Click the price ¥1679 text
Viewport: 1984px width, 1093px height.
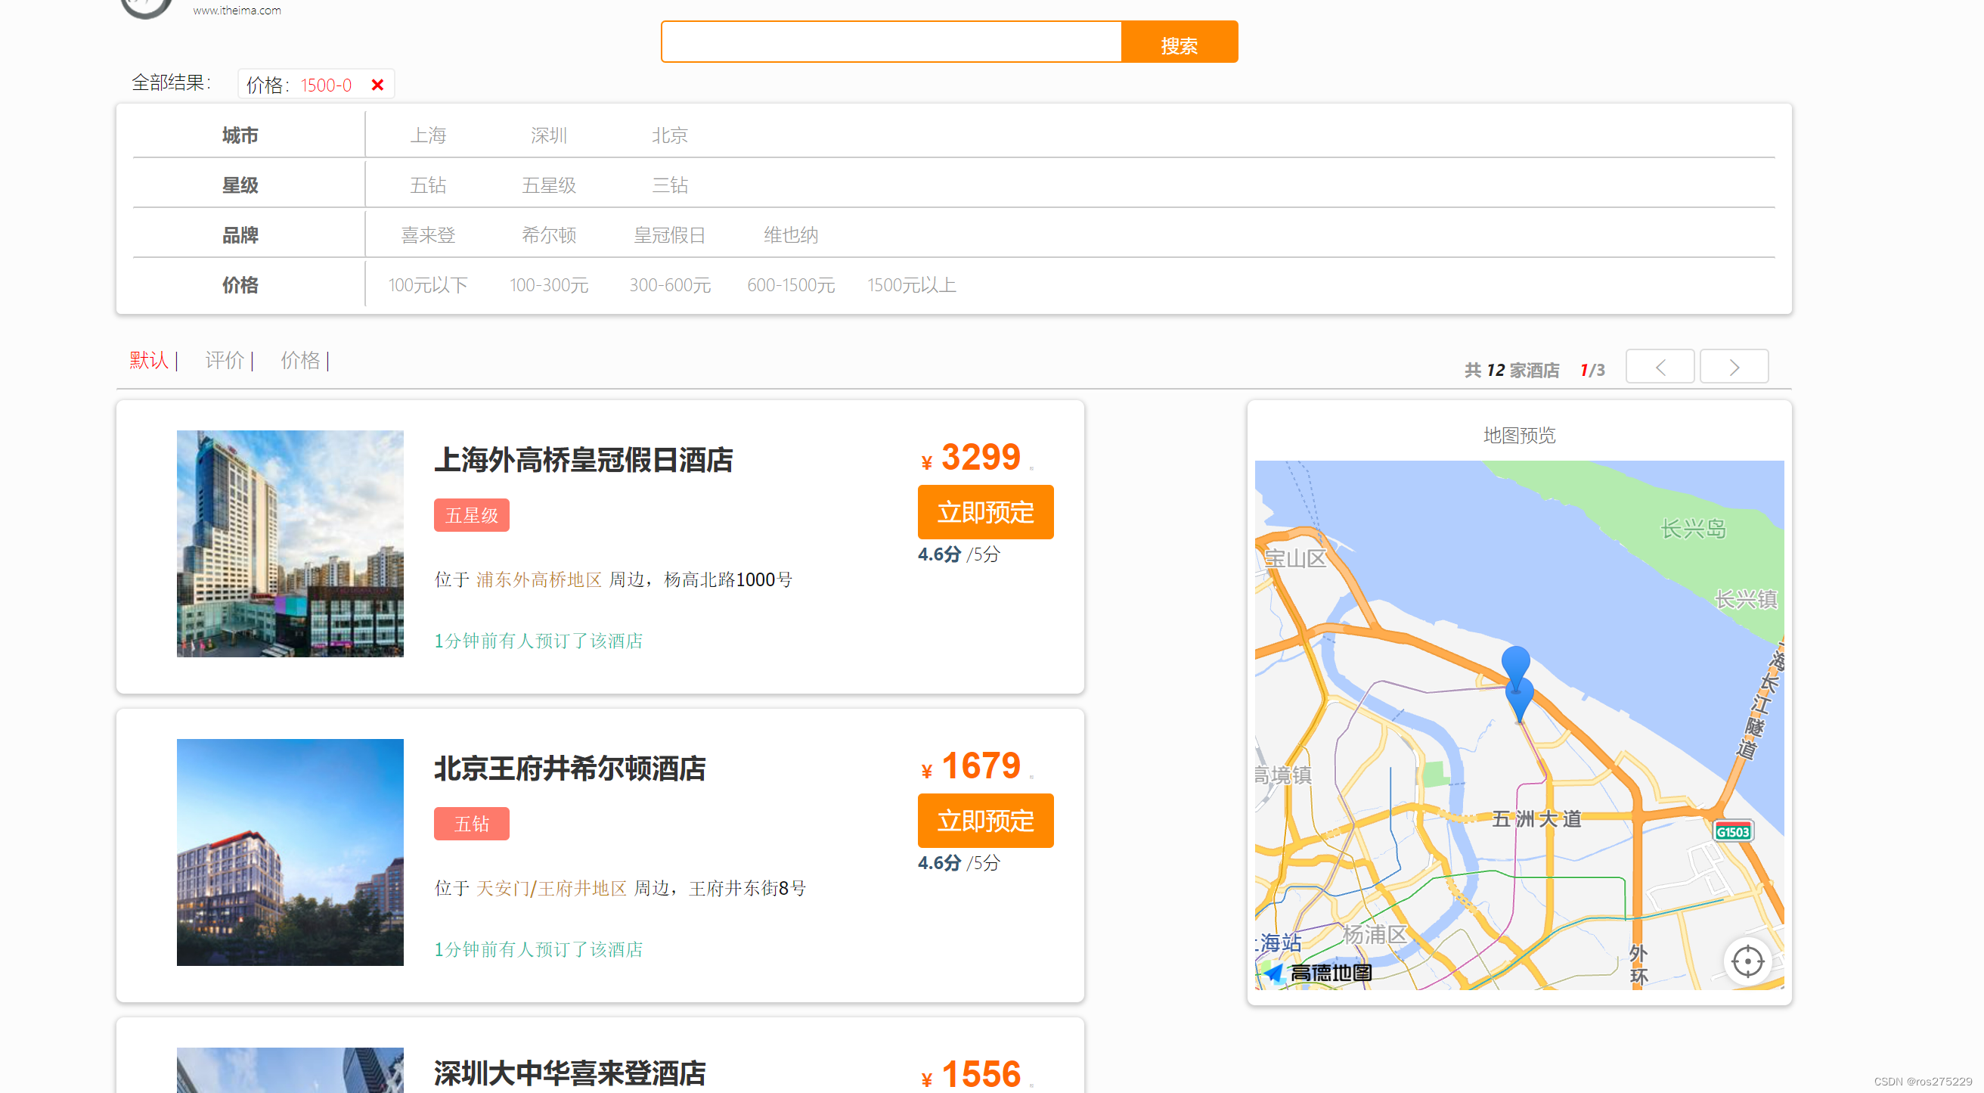pyautogui.click(x=971, y=766)
